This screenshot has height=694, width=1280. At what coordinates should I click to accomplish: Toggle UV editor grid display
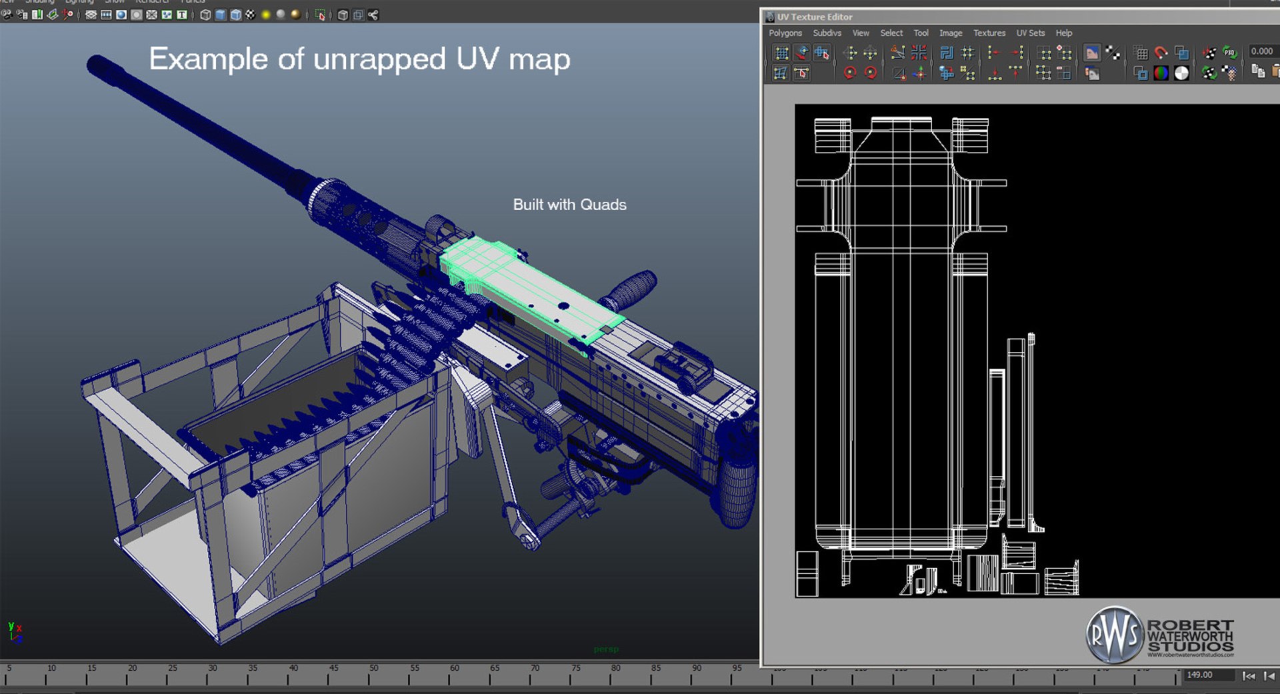pos(1141,53)
